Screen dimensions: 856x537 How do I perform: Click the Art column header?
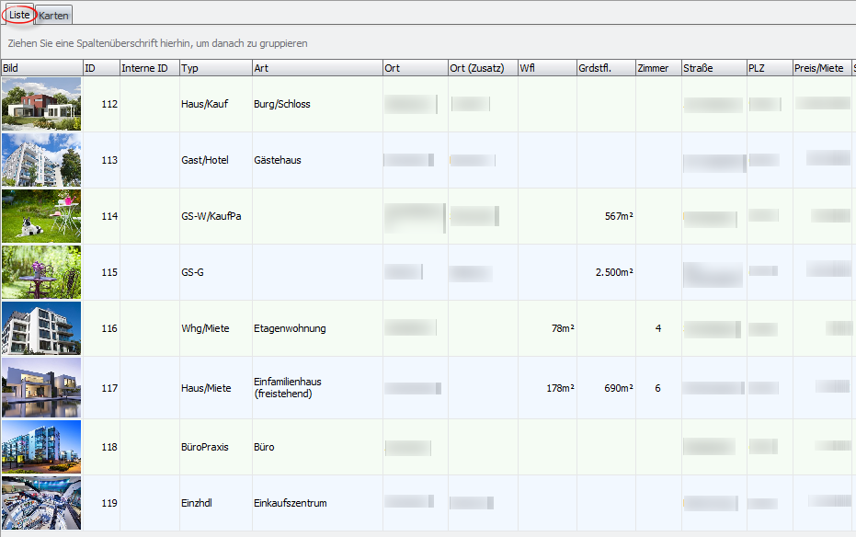coord(317,68)
